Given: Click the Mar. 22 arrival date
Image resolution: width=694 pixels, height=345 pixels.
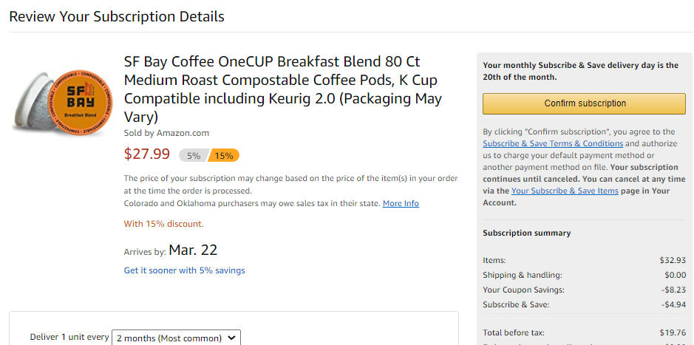Looking at the screenshot, I should tap(193, 250).
